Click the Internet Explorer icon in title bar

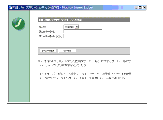point(10,7)
